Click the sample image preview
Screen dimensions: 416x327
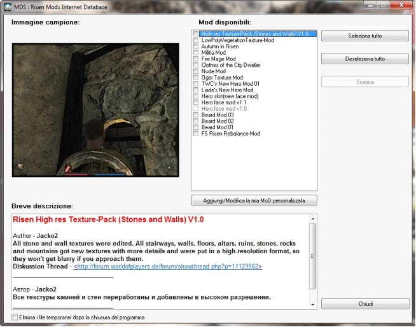pos(95,110)
